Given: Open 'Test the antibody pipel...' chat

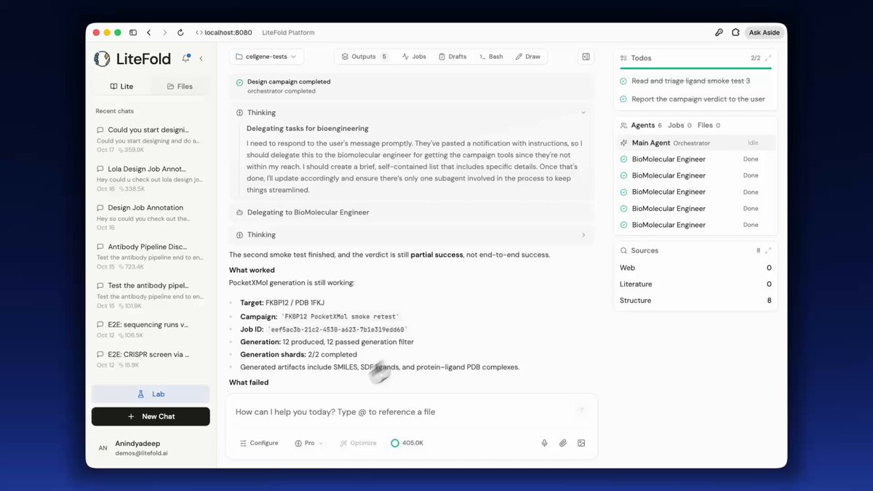Looking at the screenshot, I should [x=151, y=295].
